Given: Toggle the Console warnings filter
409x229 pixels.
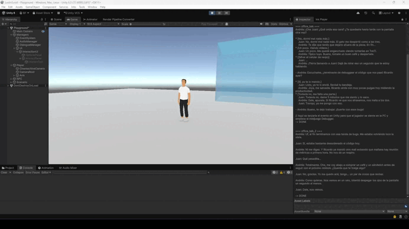Looking at the screenshot, I should pyautogui.click(x=283, y=172).
